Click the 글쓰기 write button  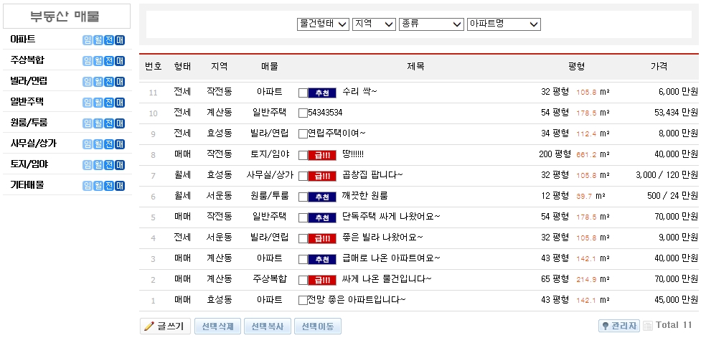[164, 327]
